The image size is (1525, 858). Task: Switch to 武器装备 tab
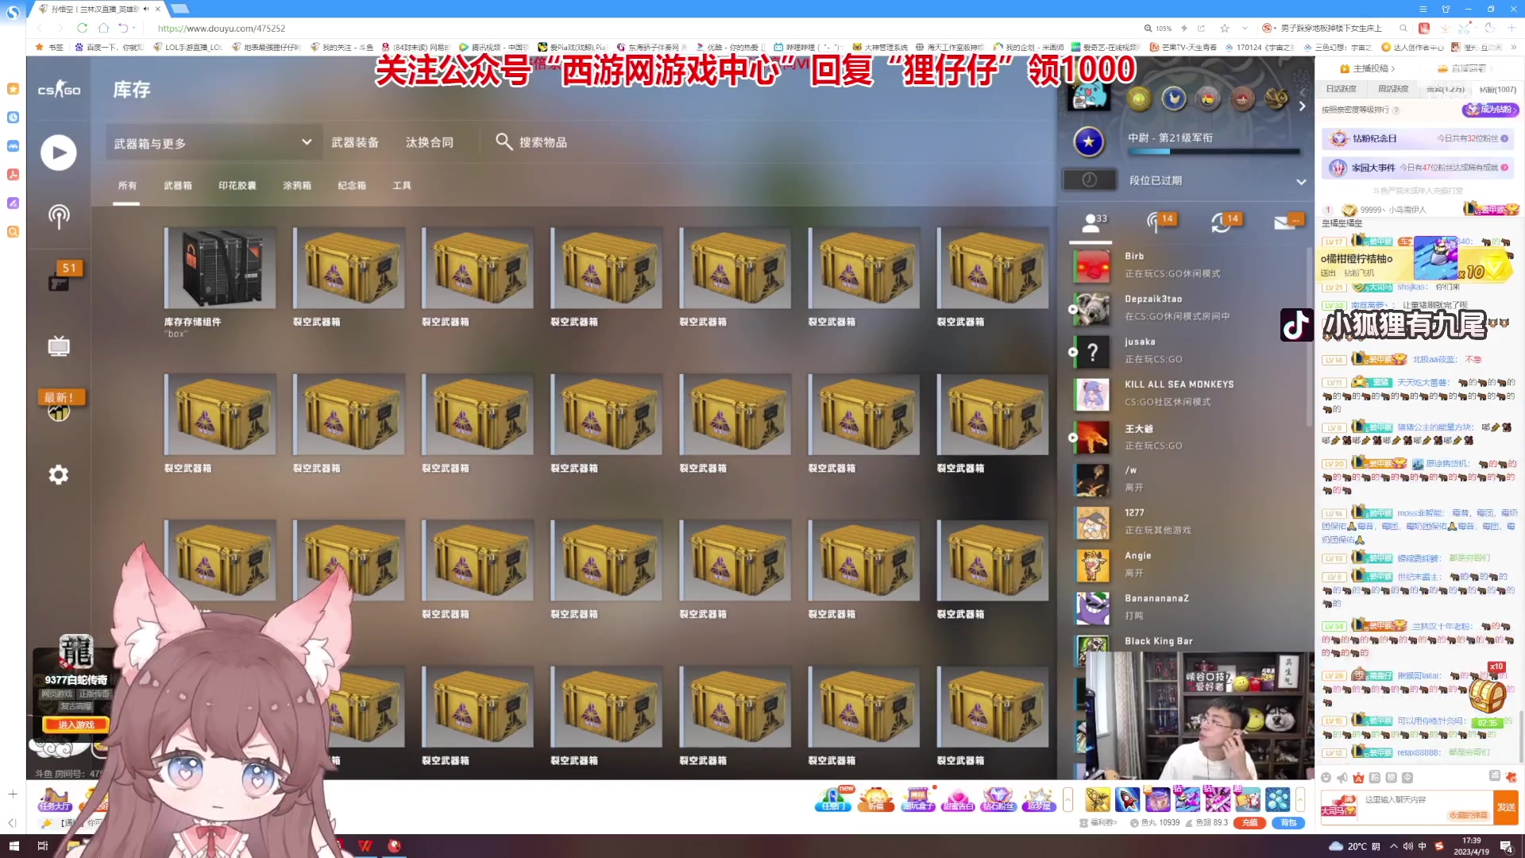pyautogui.click(x=355, y=142)
